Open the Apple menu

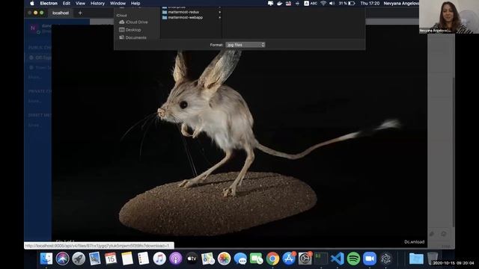(32, 3)
